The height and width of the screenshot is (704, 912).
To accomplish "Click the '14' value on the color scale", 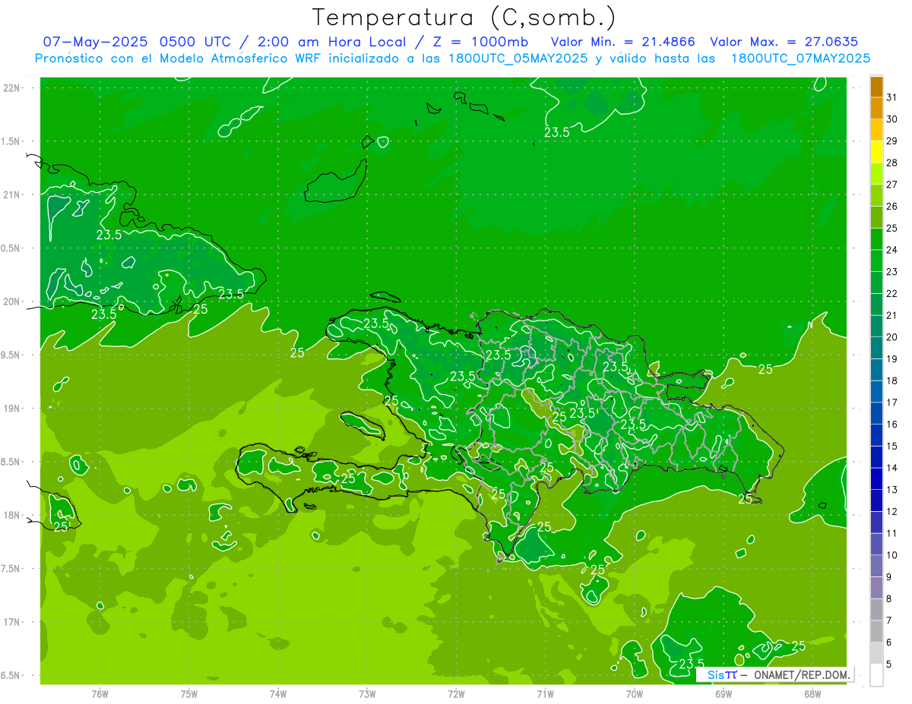I will [891, 468].
